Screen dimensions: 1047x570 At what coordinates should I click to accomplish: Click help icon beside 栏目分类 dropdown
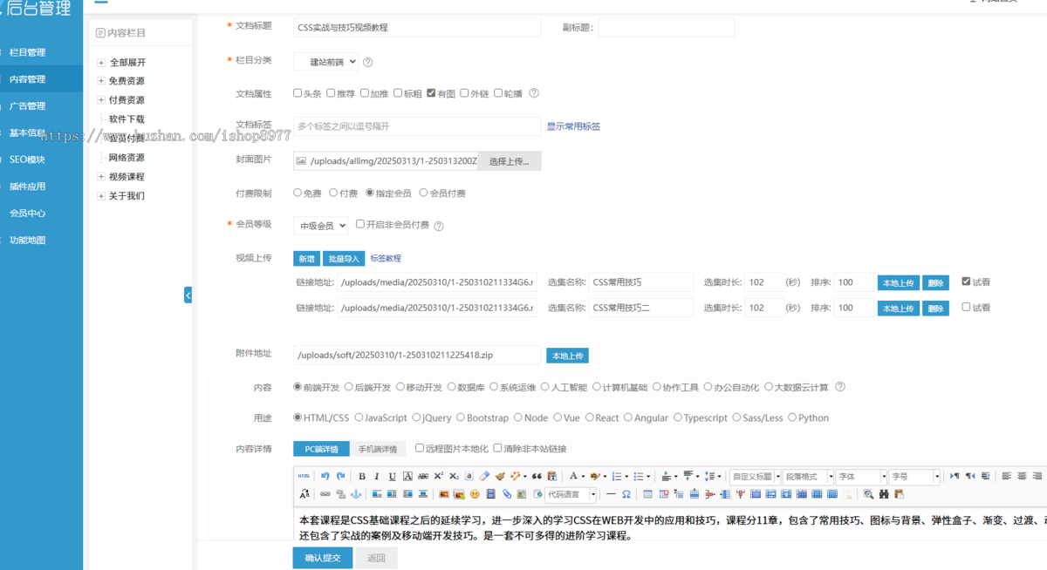point(367,62)
